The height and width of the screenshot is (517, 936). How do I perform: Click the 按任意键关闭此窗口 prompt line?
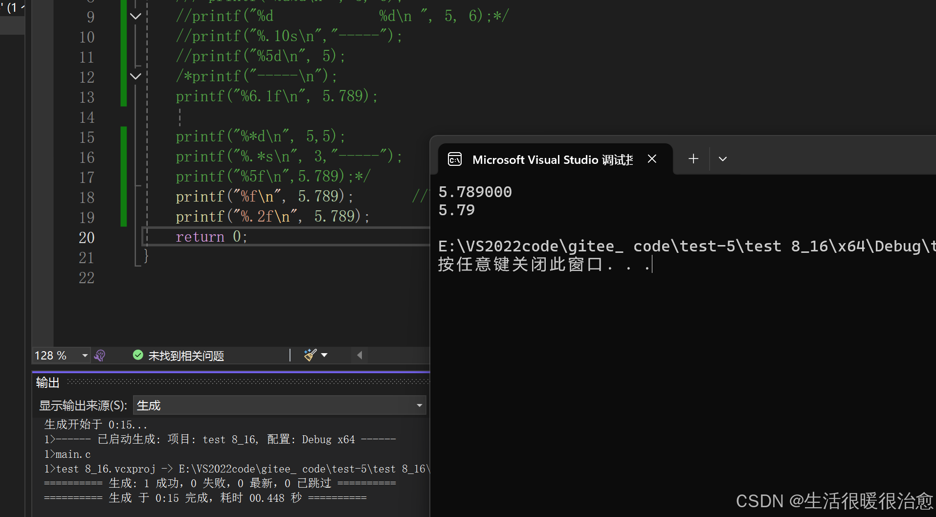pos(544,265)
